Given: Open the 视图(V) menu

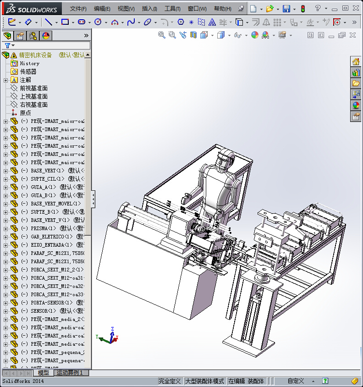Looking at the screenshot, I should (x=126, y=9).
